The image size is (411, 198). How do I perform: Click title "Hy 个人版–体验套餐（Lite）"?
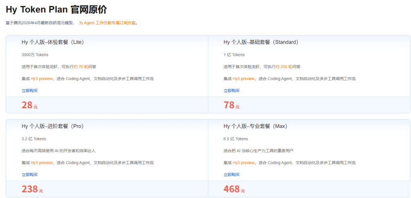pos(53,42)
